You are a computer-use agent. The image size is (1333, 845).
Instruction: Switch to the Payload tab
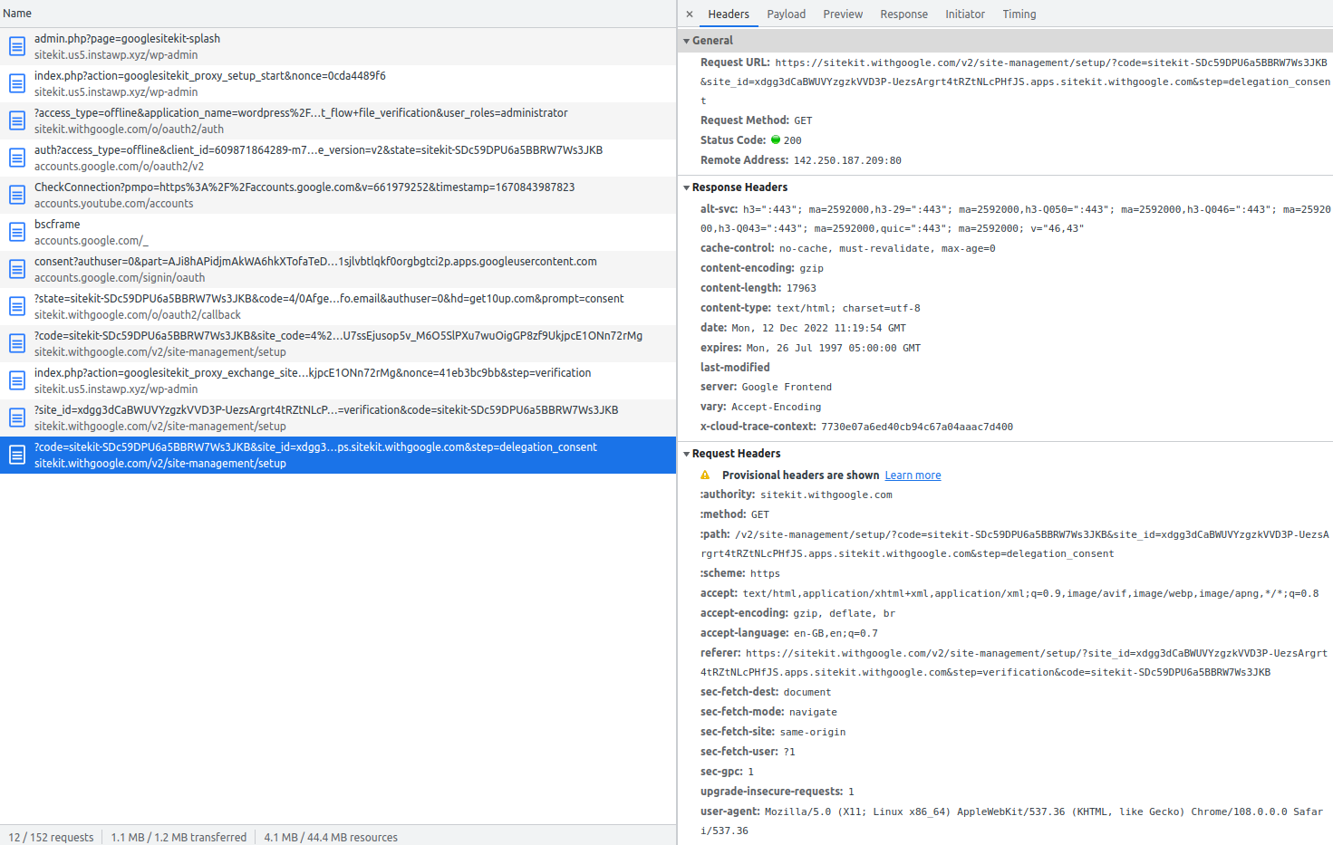coord(786,14)
